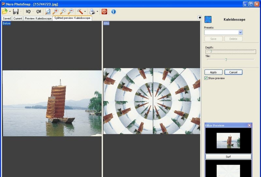
Task: Expand the printer dropdown arrow
Action: (x=97, y=11)
